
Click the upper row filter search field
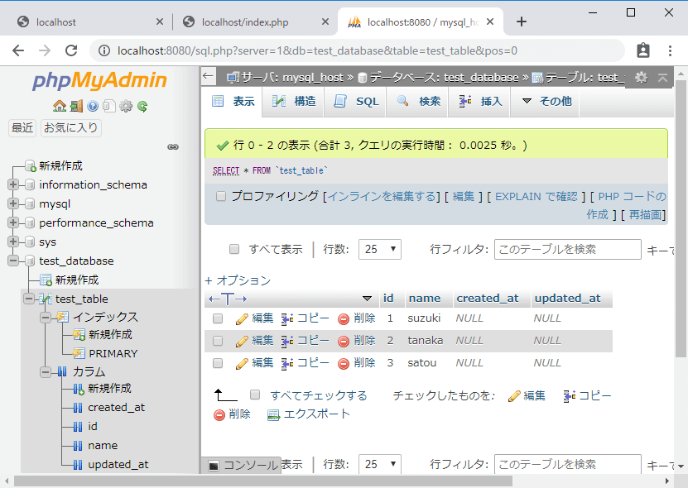[x=568, y=250]
